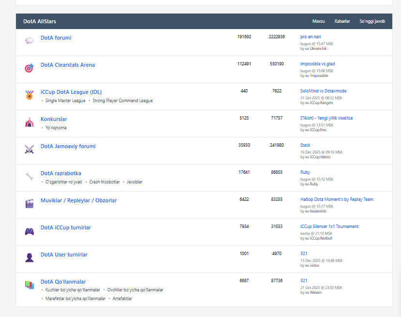This screenshot has height=317, width=401.
Task: Open last post 'impossible vs glad'
Action: (x=317, y=64)
